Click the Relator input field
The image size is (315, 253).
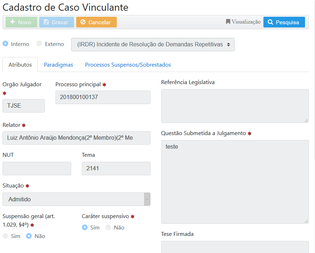pyautogui.click(x=76, y=138)
